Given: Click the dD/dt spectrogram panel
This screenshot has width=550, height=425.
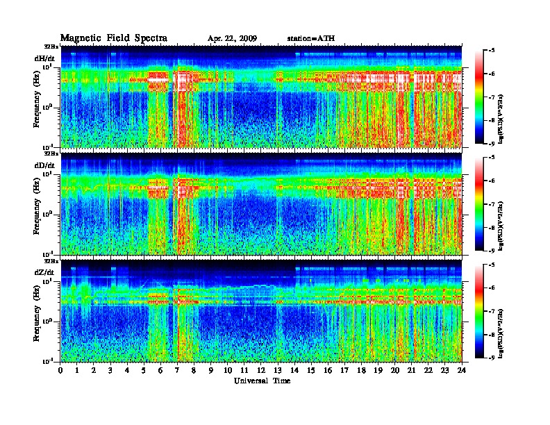Looking at the screenshot, I should (x=261, y=204).
